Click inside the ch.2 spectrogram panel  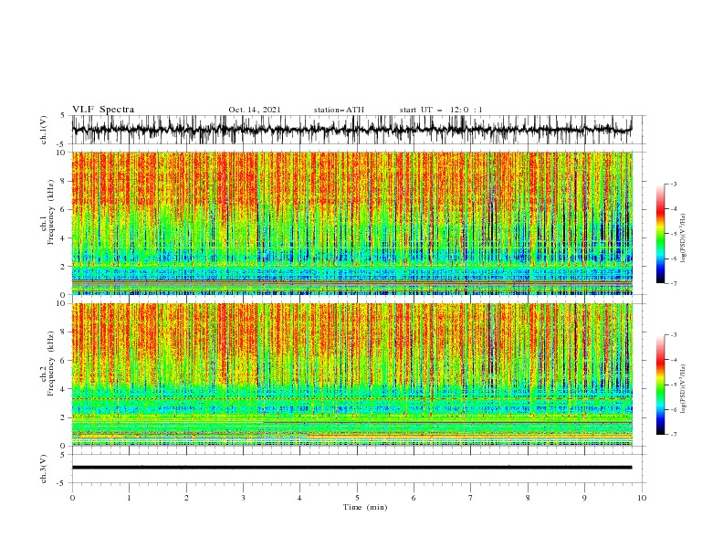(352, 374)
